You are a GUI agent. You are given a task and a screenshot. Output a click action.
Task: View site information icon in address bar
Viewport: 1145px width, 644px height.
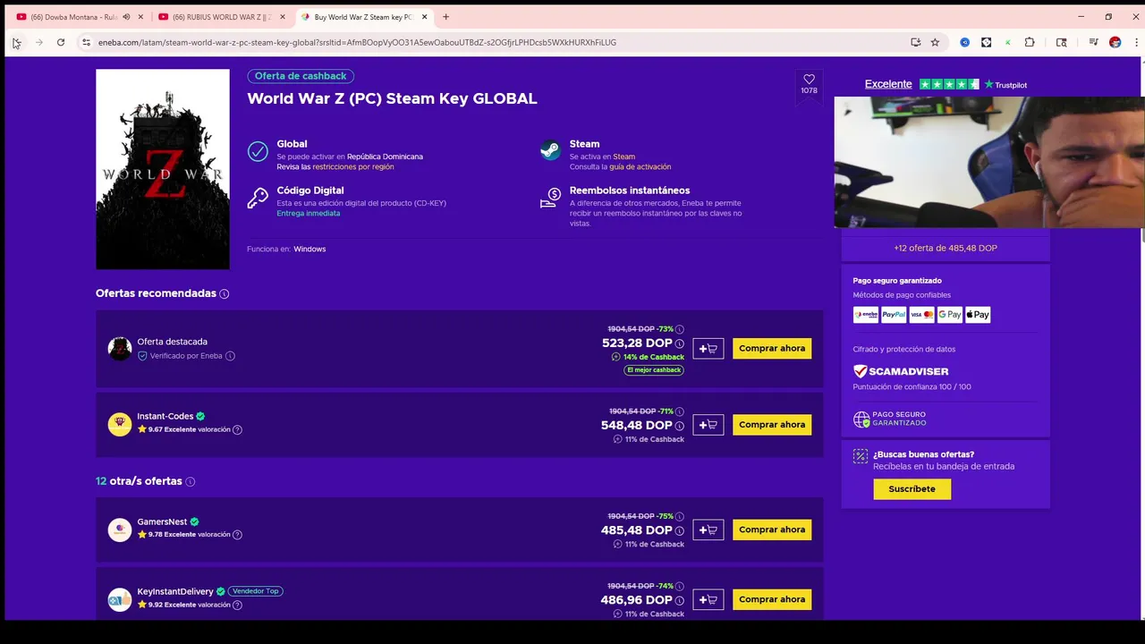click(86, 42)
